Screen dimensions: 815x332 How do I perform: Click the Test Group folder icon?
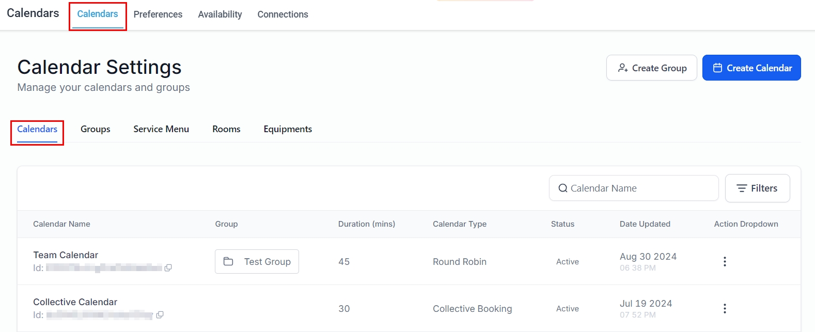click(x=228, y=262)
